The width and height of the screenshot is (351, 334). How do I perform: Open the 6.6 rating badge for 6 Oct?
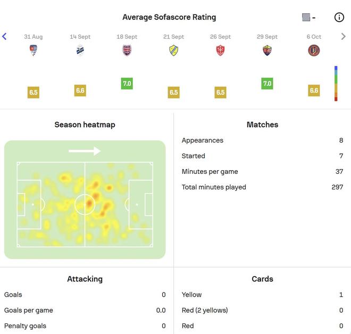[314, 90]
